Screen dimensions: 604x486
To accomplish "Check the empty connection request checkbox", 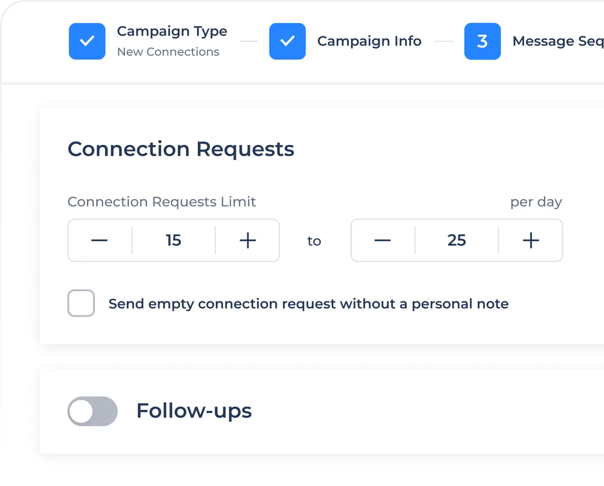I will (x=81, y=303).
